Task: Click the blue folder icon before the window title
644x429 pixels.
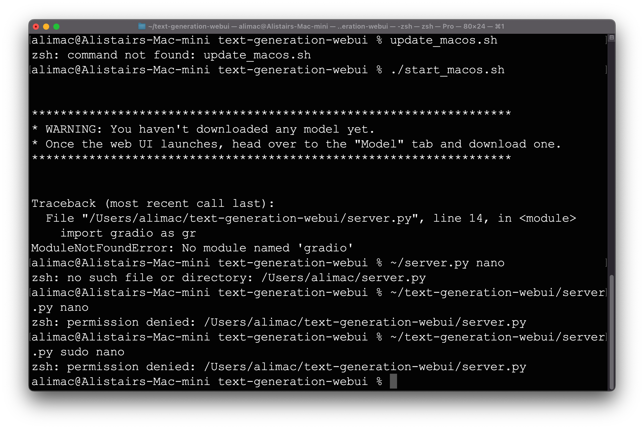Action: [142, 26]
